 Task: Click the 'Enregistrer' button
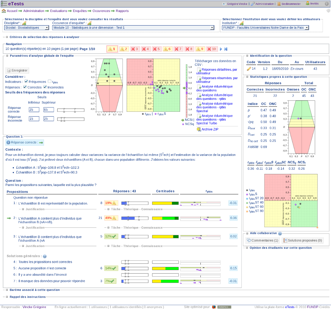[x=16, y=70]
